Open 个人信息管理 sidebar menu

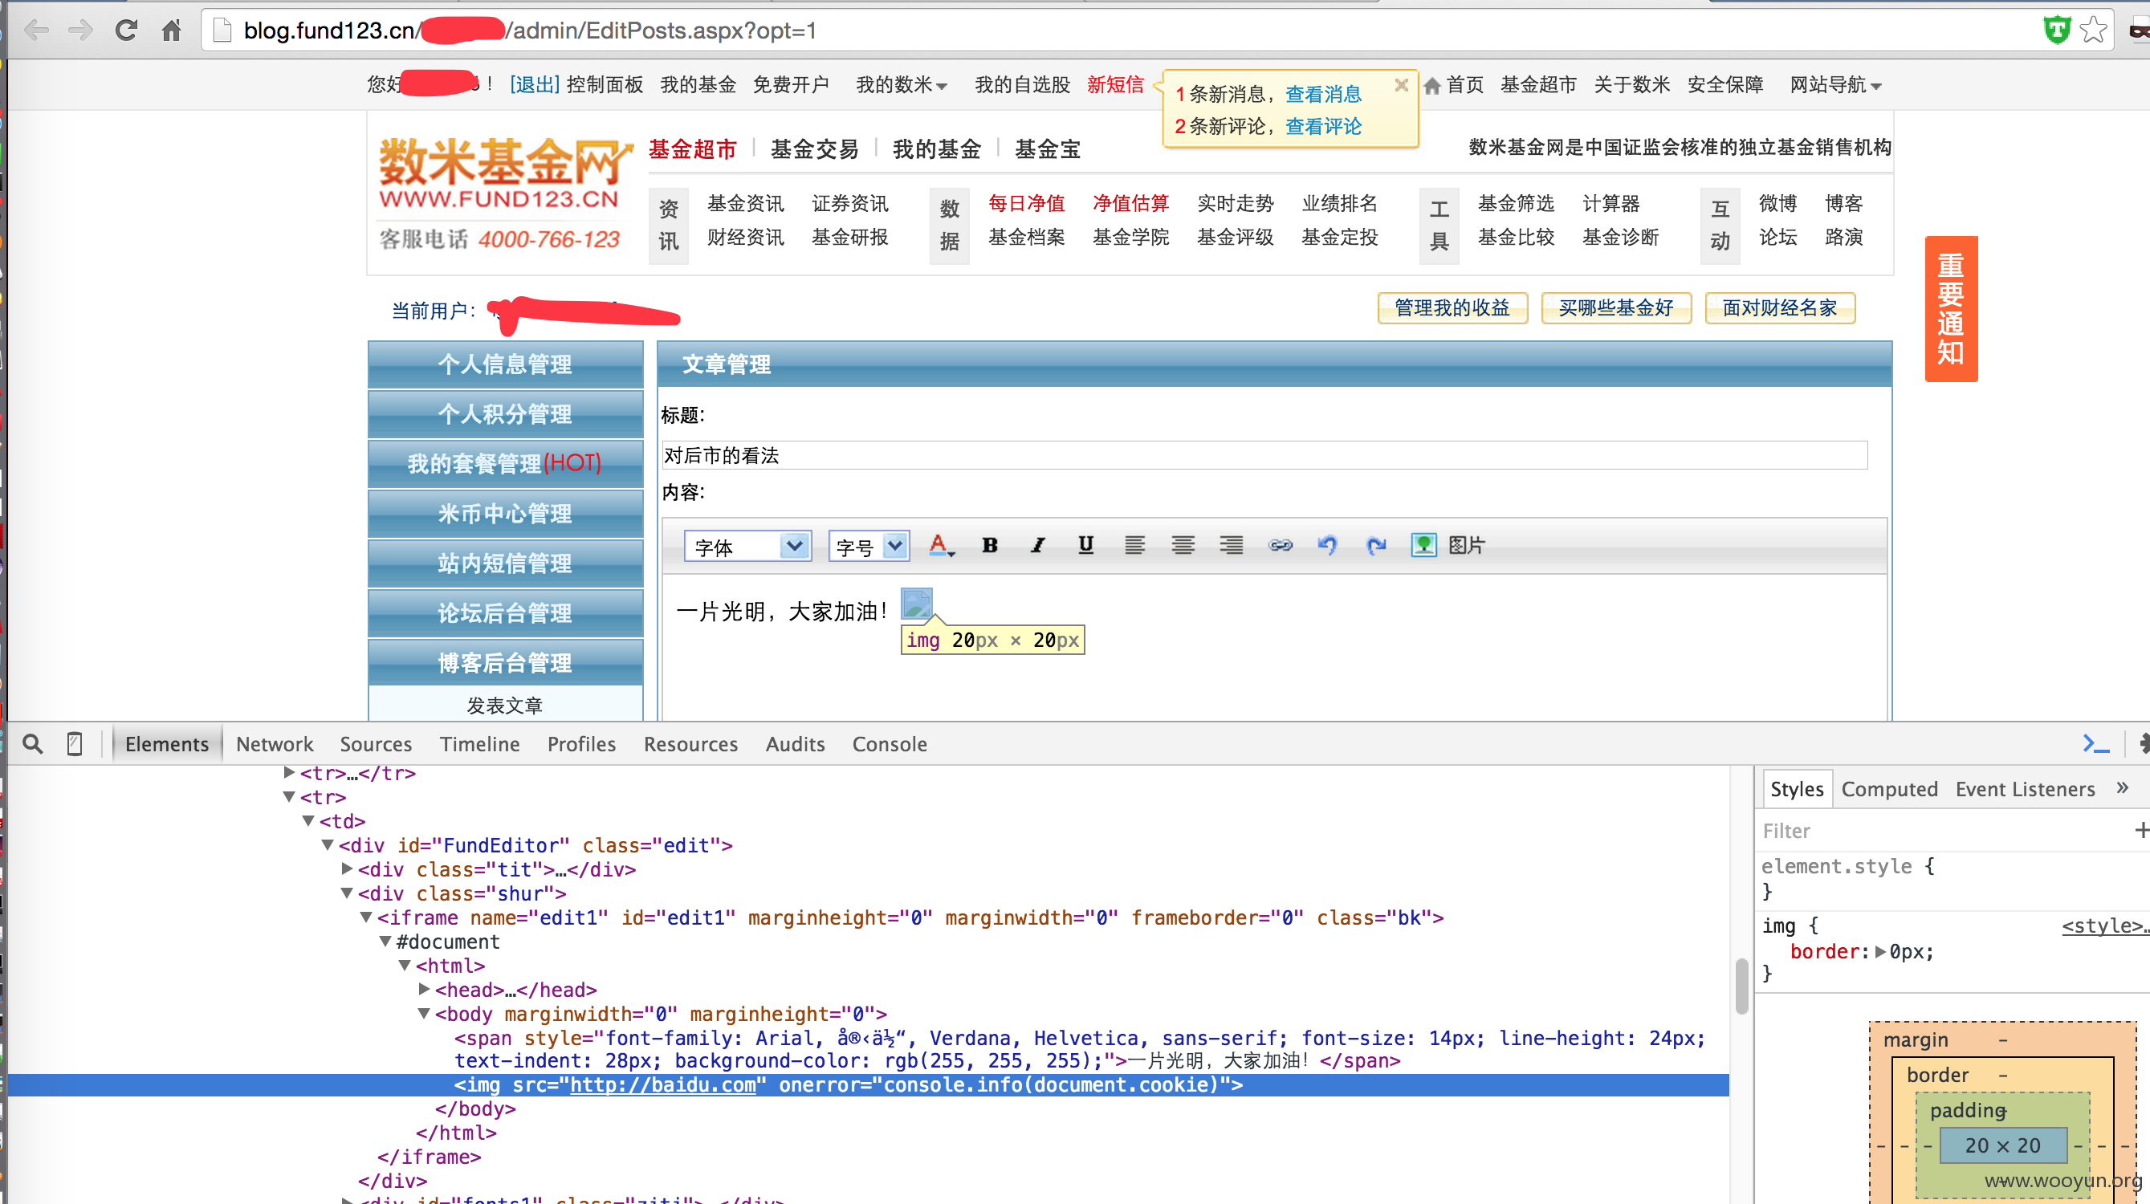[505, 364]
